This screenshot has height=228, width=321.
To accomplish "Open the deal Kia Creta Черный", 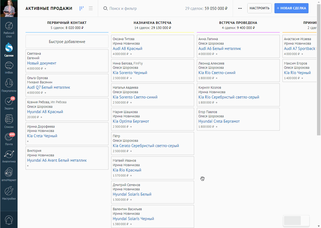I will click(x=42, y=136).
